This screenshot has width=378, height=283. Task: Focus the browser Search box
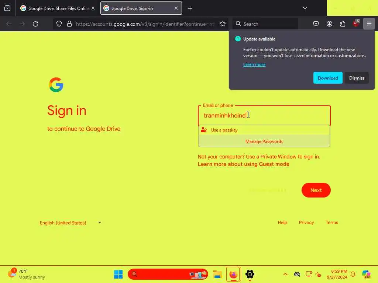[x=265, y=24]
